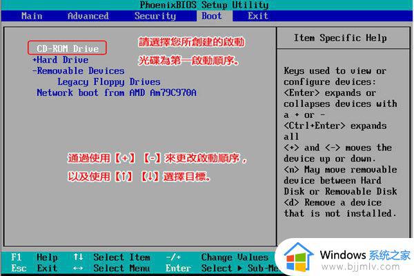Collapse the -Removable Devices entry
This screenshot has height=276, width=414.
click(x=78, y=71)
